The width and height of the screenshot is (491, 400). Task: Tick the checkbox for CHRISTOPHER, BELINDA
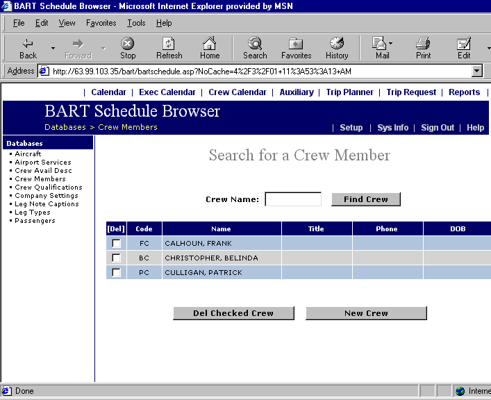click(x=116, y=258)
